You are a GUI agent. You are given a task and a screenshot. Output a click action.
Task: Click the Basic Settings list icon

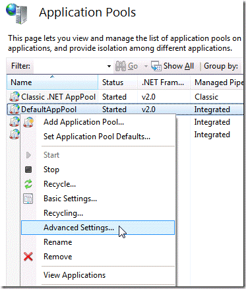[28, 199]
